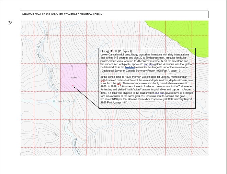Click the editor pen icon in left margin
Viewport: 227px width, 174px height.
click(x=10, y=23)
